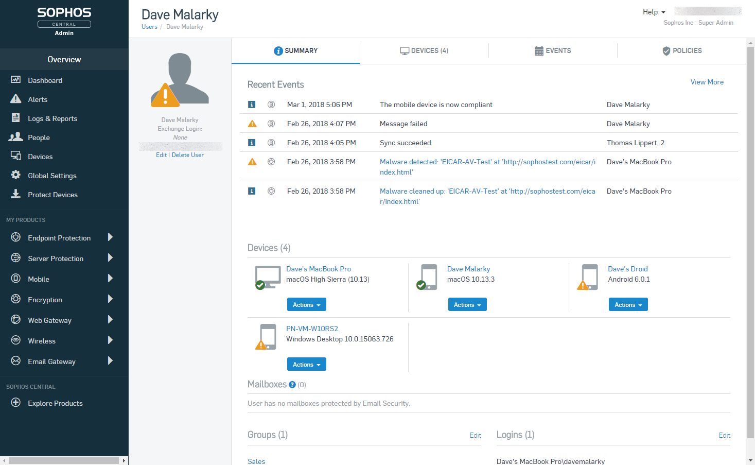Click the People icon in sidebar

16,137
